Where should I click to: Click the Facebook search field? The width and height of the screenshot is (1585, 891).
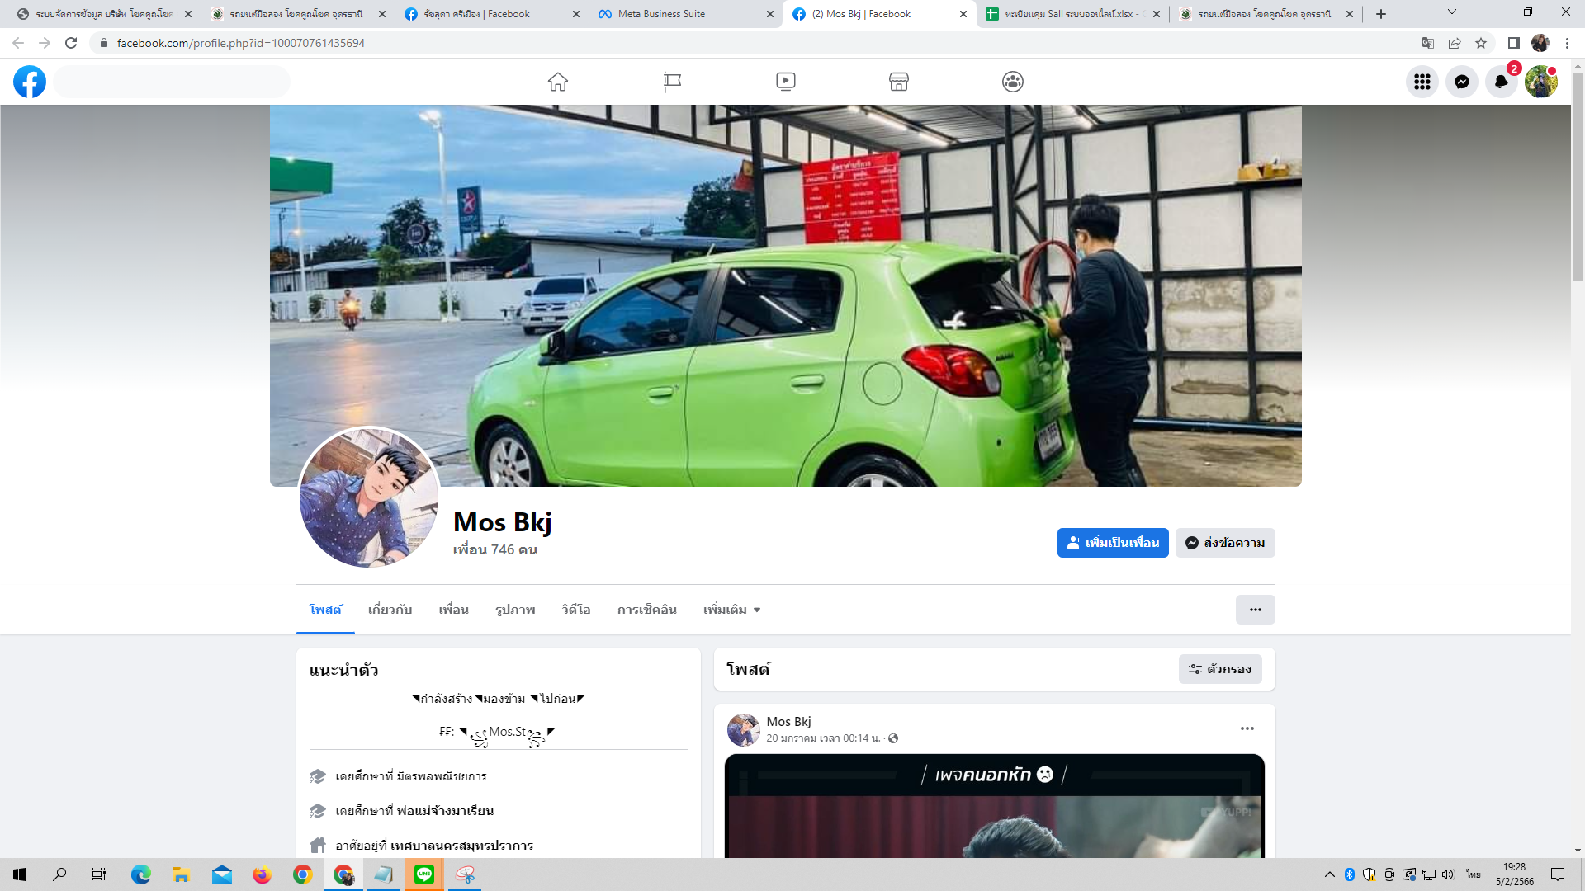tap(172, 82)
